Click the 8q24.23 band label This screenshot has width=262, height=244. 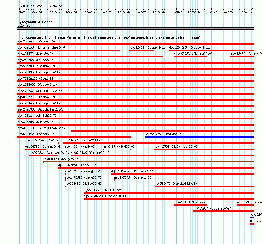[24, 25]
